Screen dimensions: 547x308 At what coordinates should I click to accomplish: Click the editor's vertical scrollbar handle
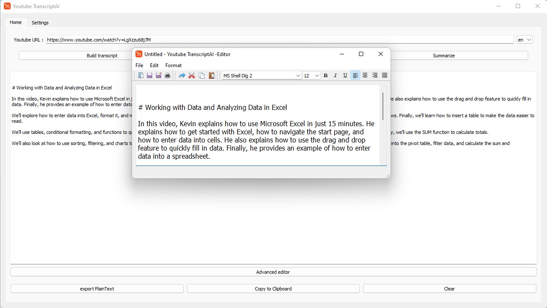tap(383, 106)
